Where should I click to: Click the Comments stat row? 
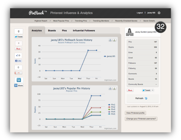143,74
